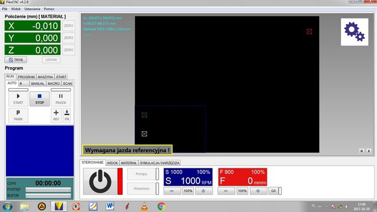Click the PN download icon button
The image size is (377, 212).
point(67,115)
